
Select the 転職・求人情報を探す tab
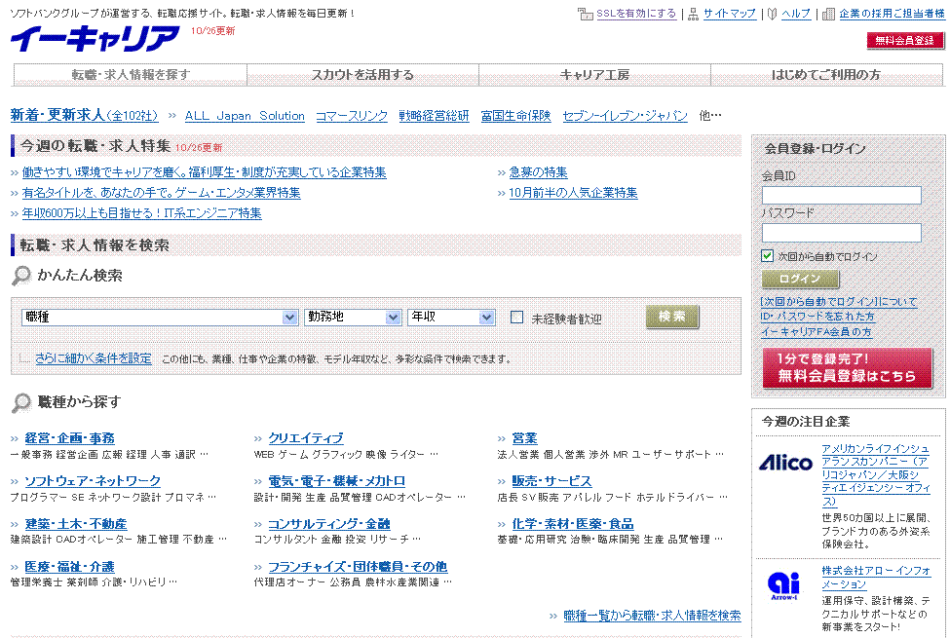[131, 75]
